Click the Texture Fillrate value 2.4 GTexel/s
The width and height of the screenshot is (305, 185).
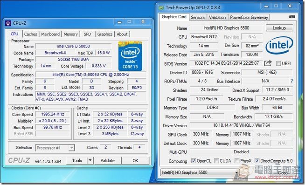274,99
